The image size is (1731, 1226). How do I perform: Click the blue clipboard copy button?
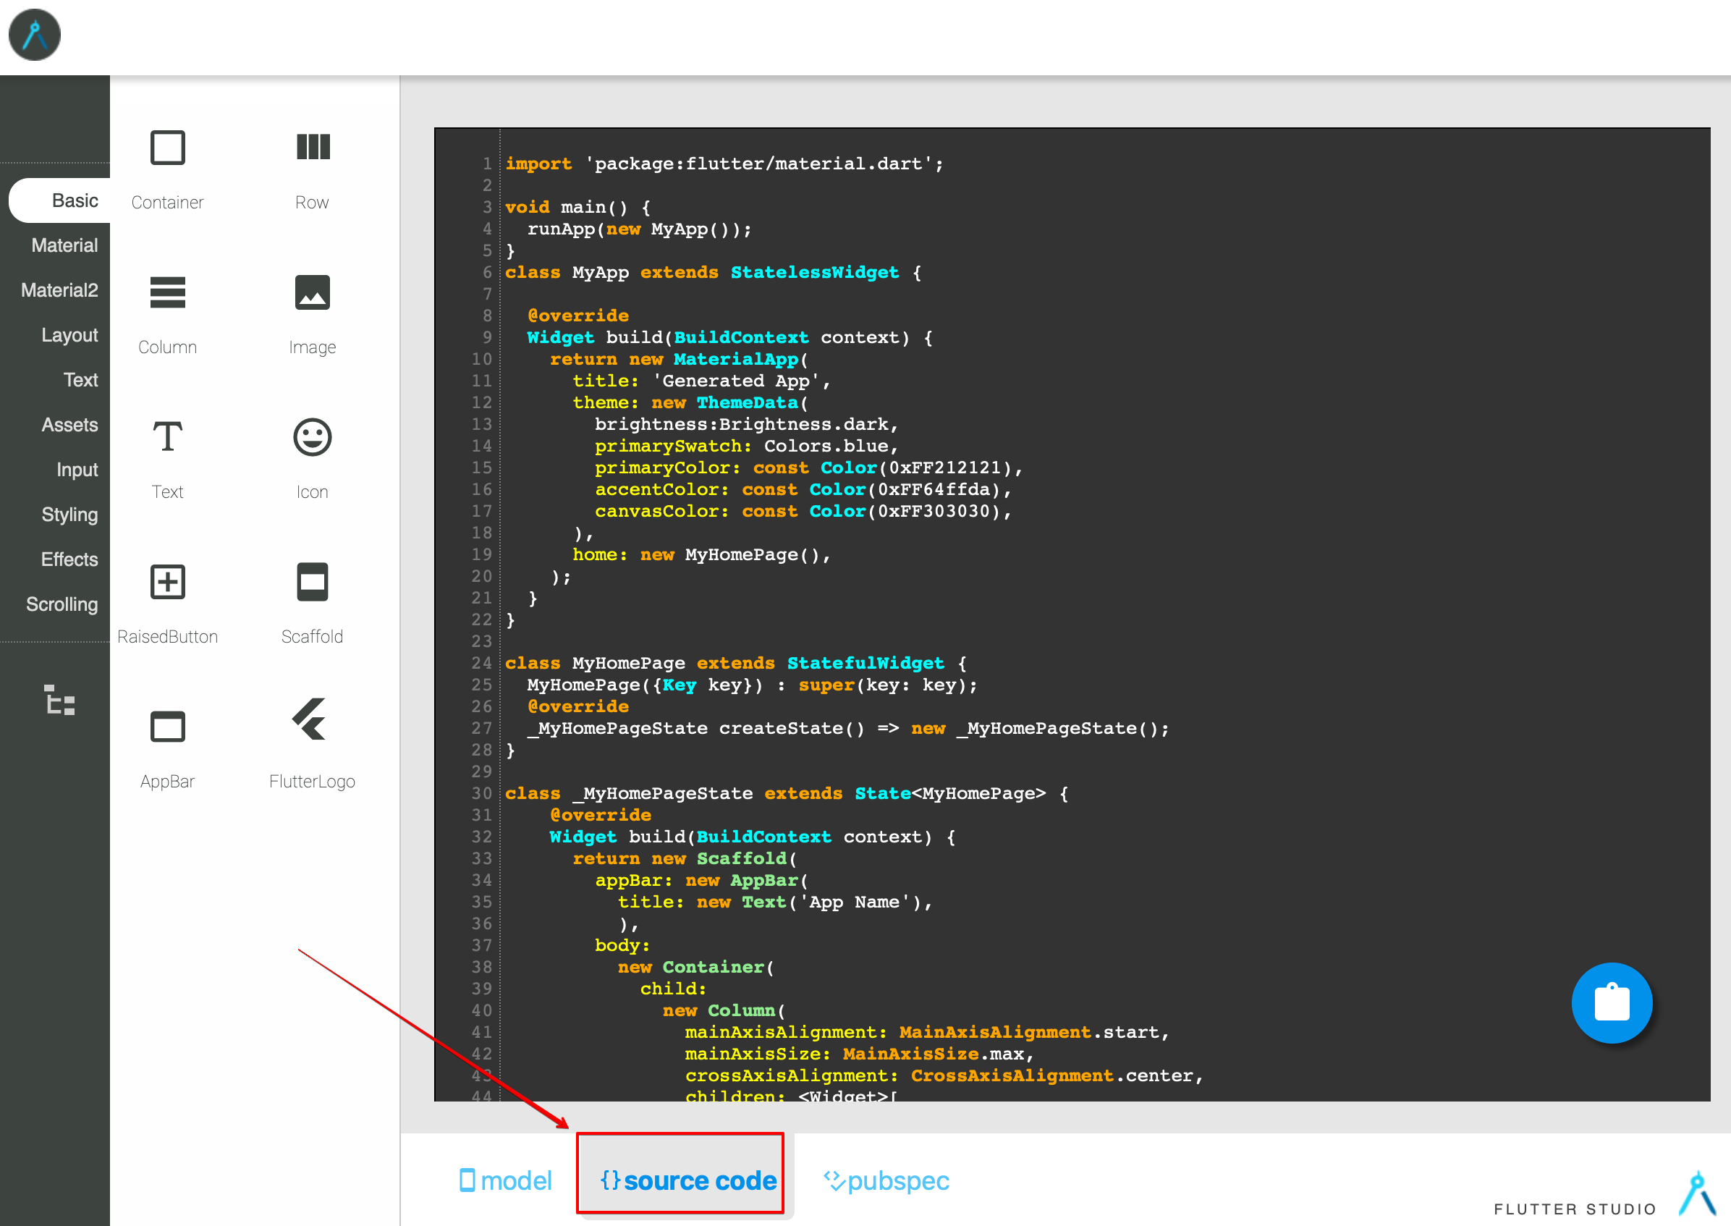(x=1611, y=1002)
